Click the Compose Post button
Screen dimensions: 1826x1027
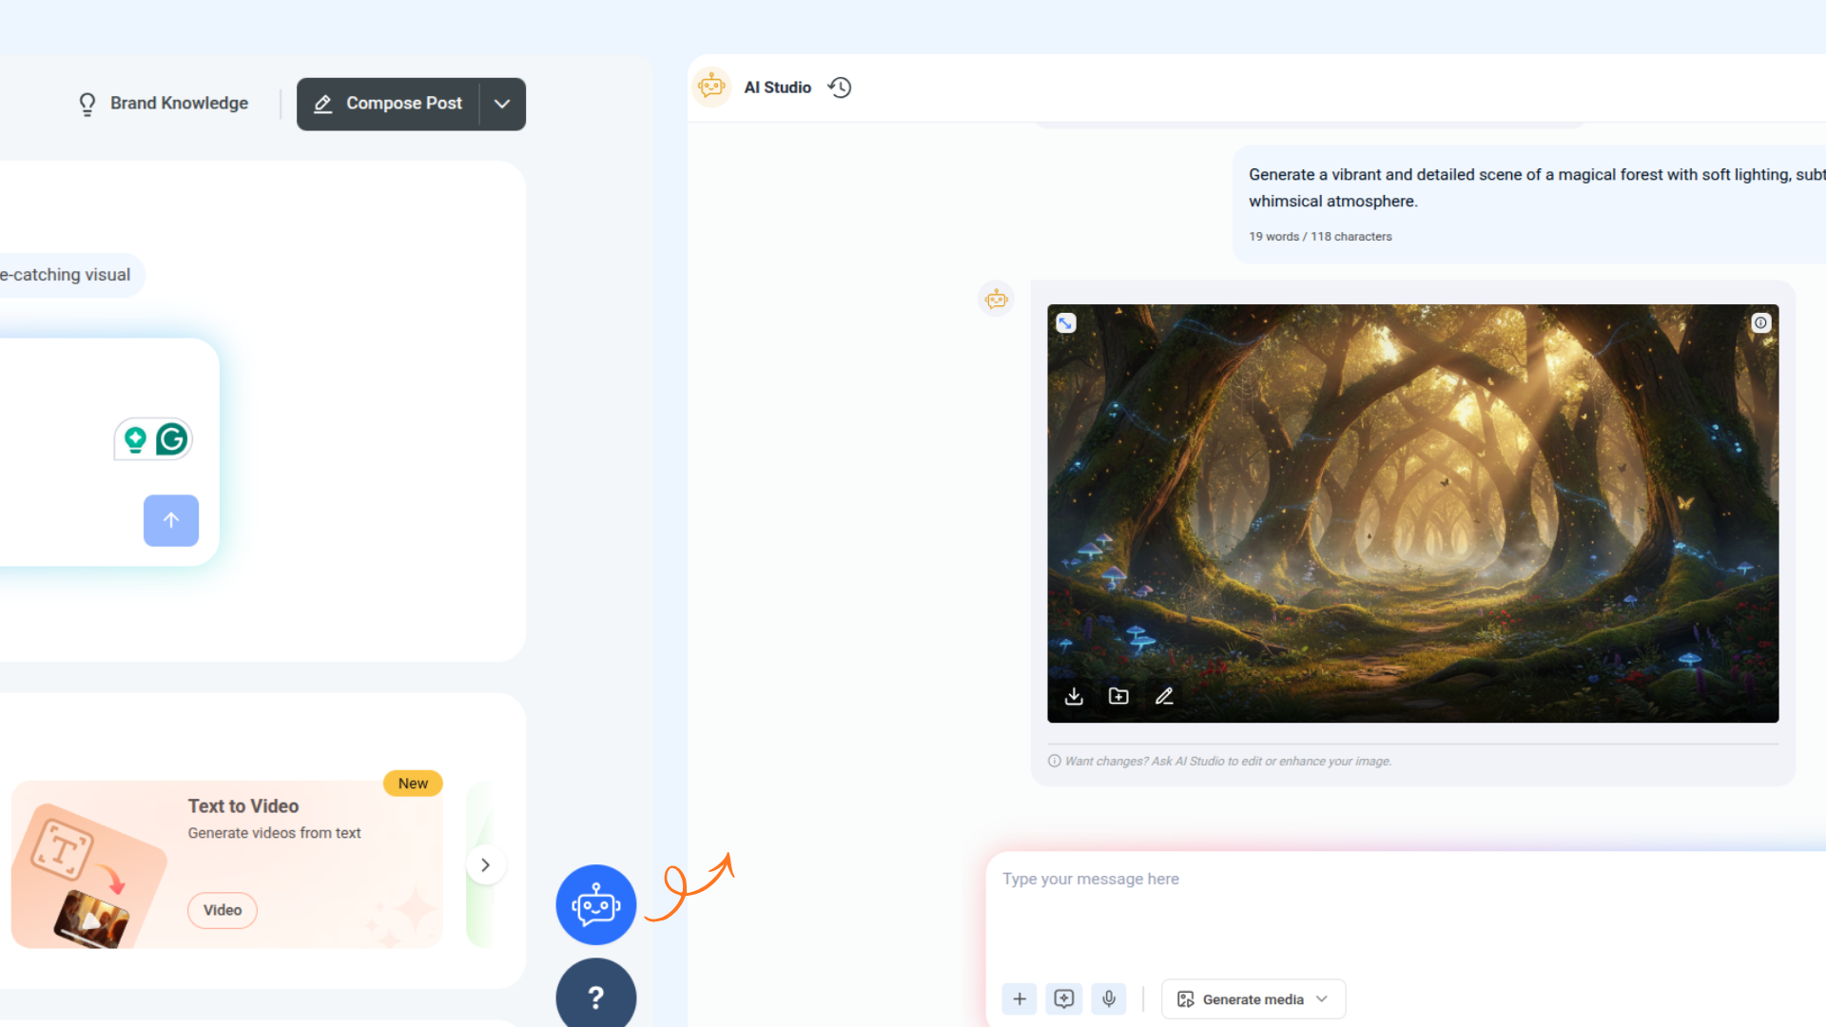[x=389, y=104]
